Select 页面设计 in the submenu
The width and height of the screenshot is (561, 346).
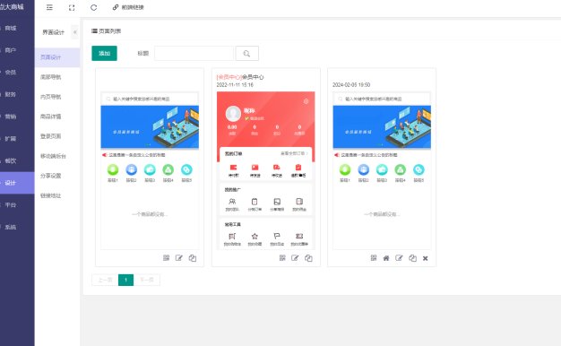pyautogui.click(x=57, y=57)
